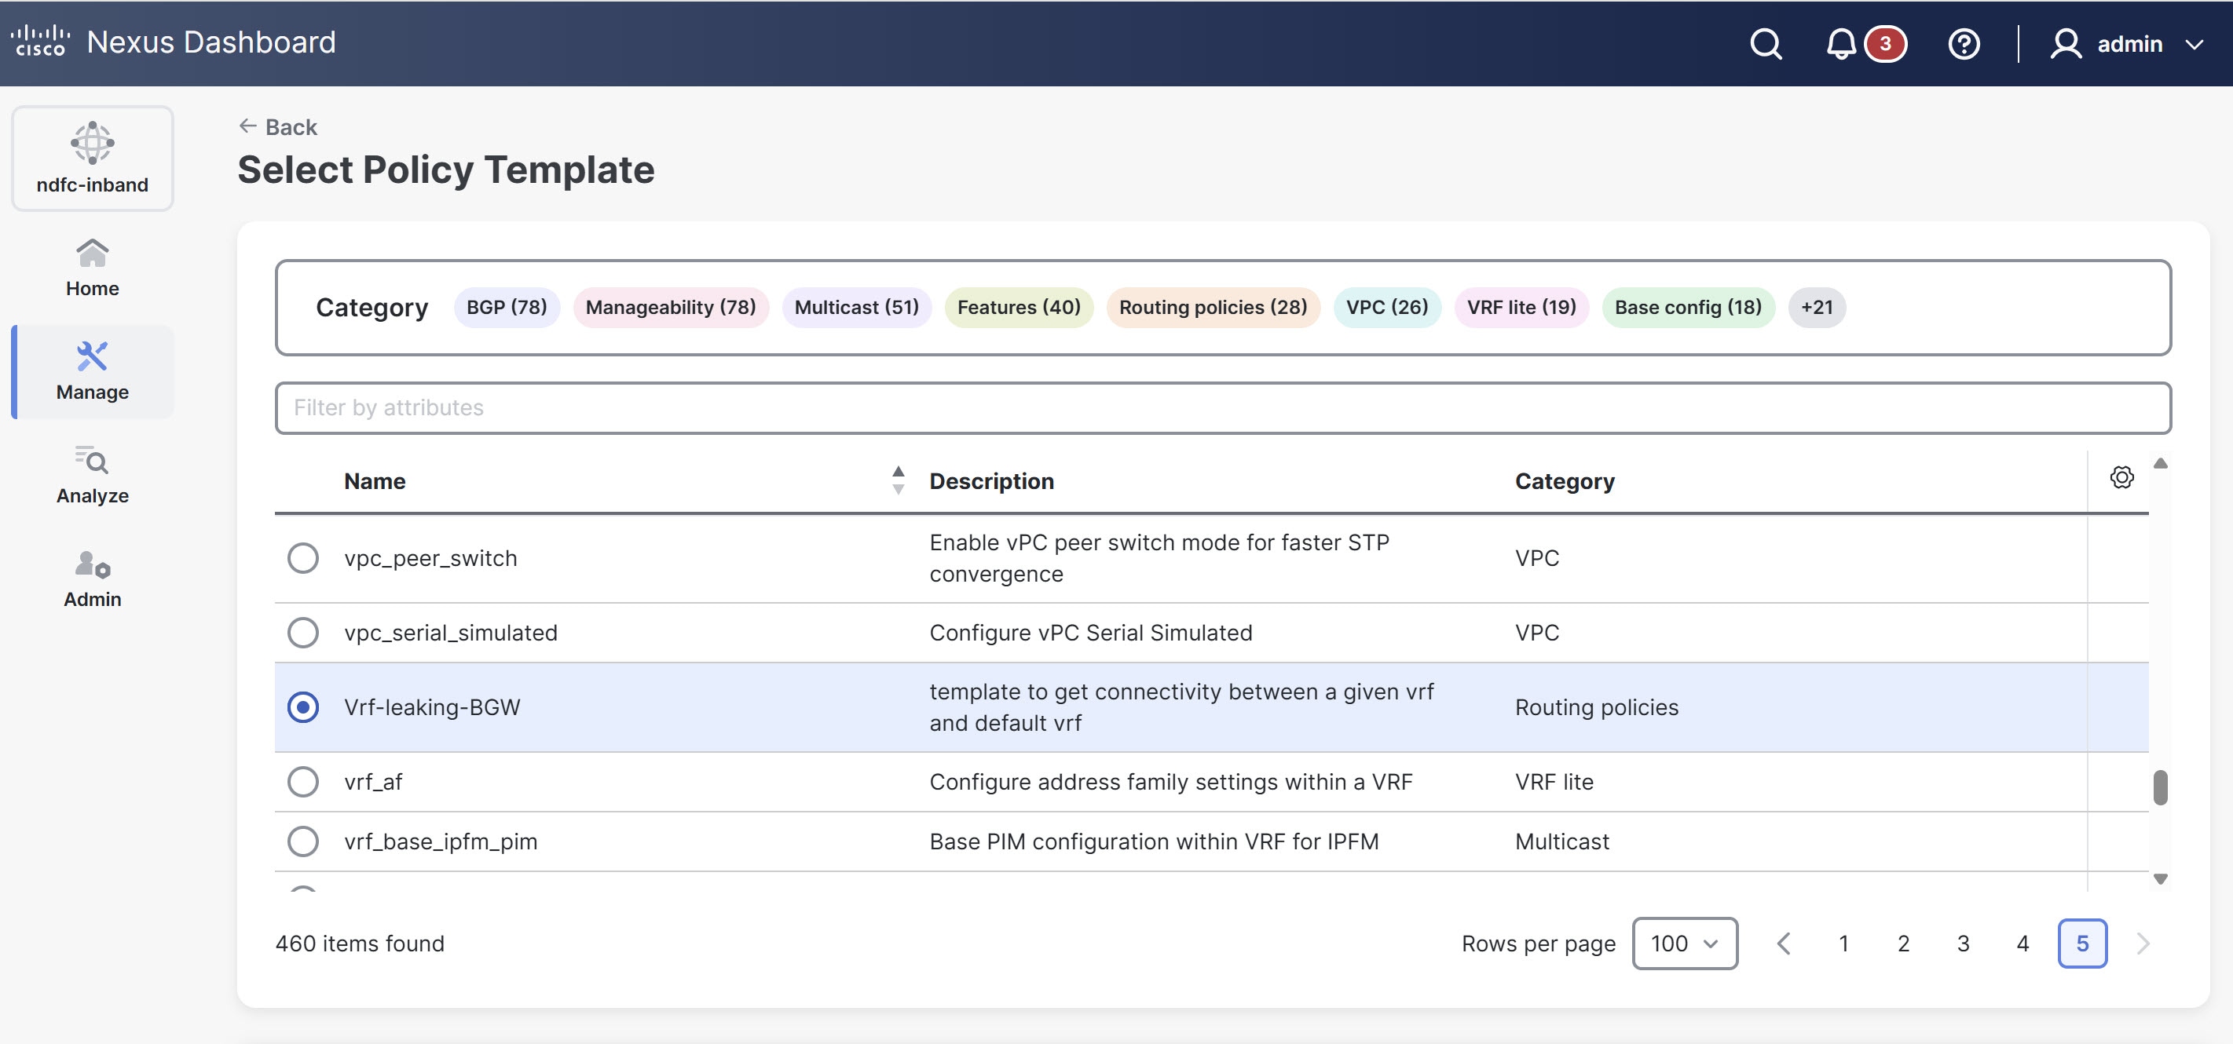Viewport: 2233px width, 1044px height.
Task: Select vpc_peer_switch radio button
Action: coord(302,558)
